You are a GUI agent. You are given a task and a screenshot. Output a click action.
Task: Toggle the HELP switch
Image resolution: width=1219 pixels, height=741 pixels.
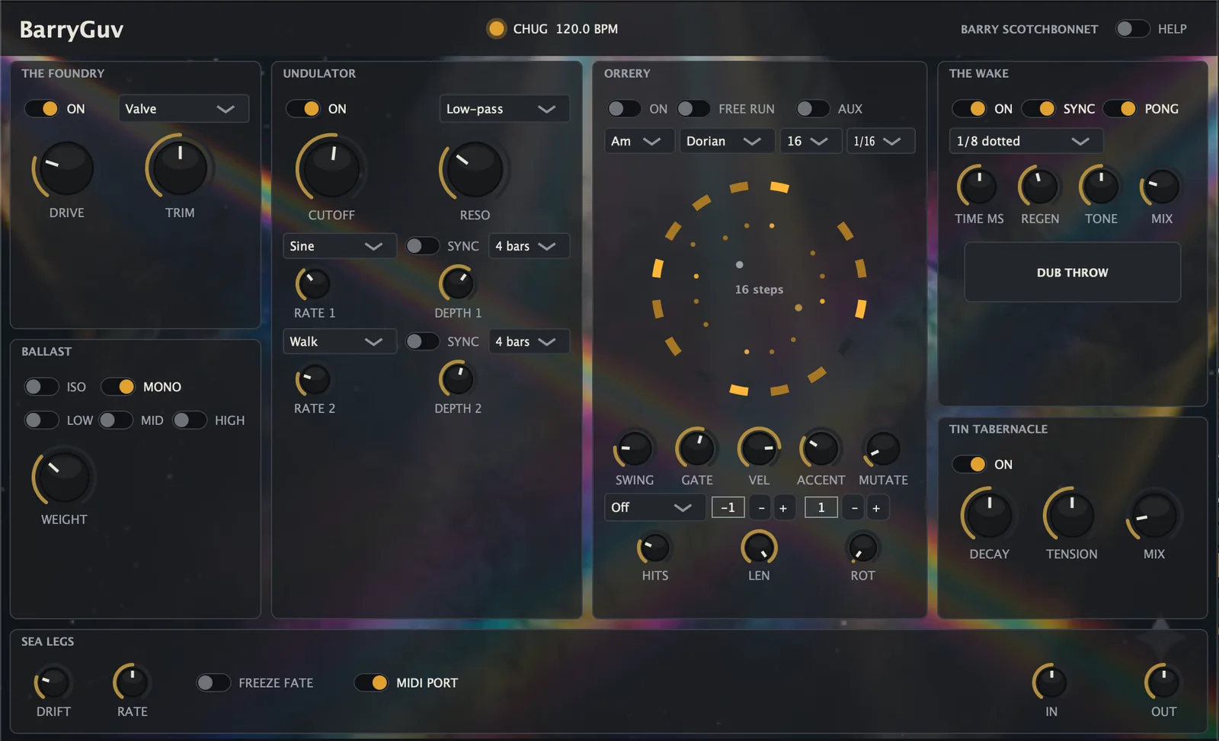coord(1132,29)
